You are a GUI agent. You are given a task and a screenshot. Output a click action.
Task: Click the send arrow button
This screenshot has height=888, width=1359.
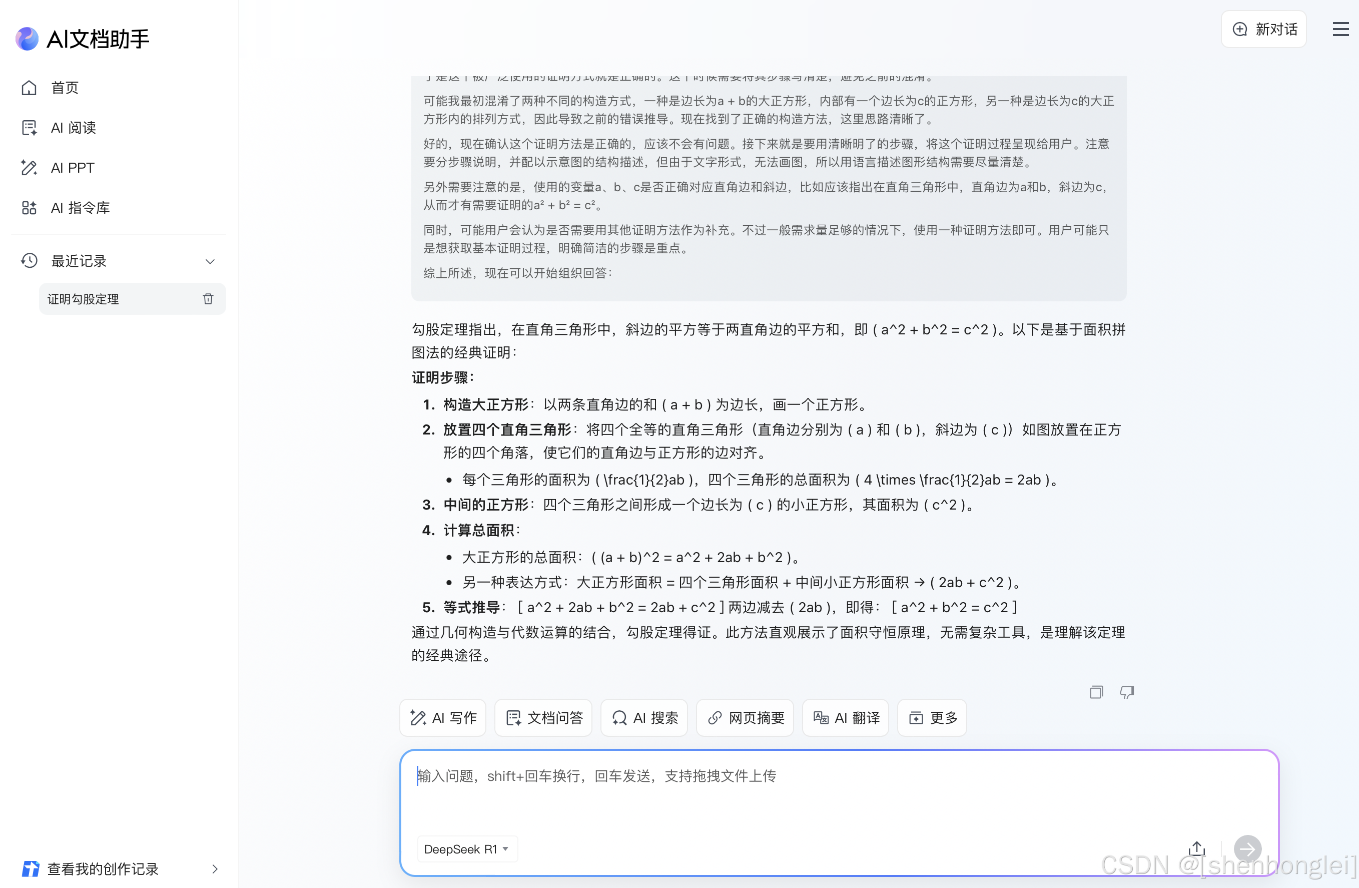click(1247, 848)
